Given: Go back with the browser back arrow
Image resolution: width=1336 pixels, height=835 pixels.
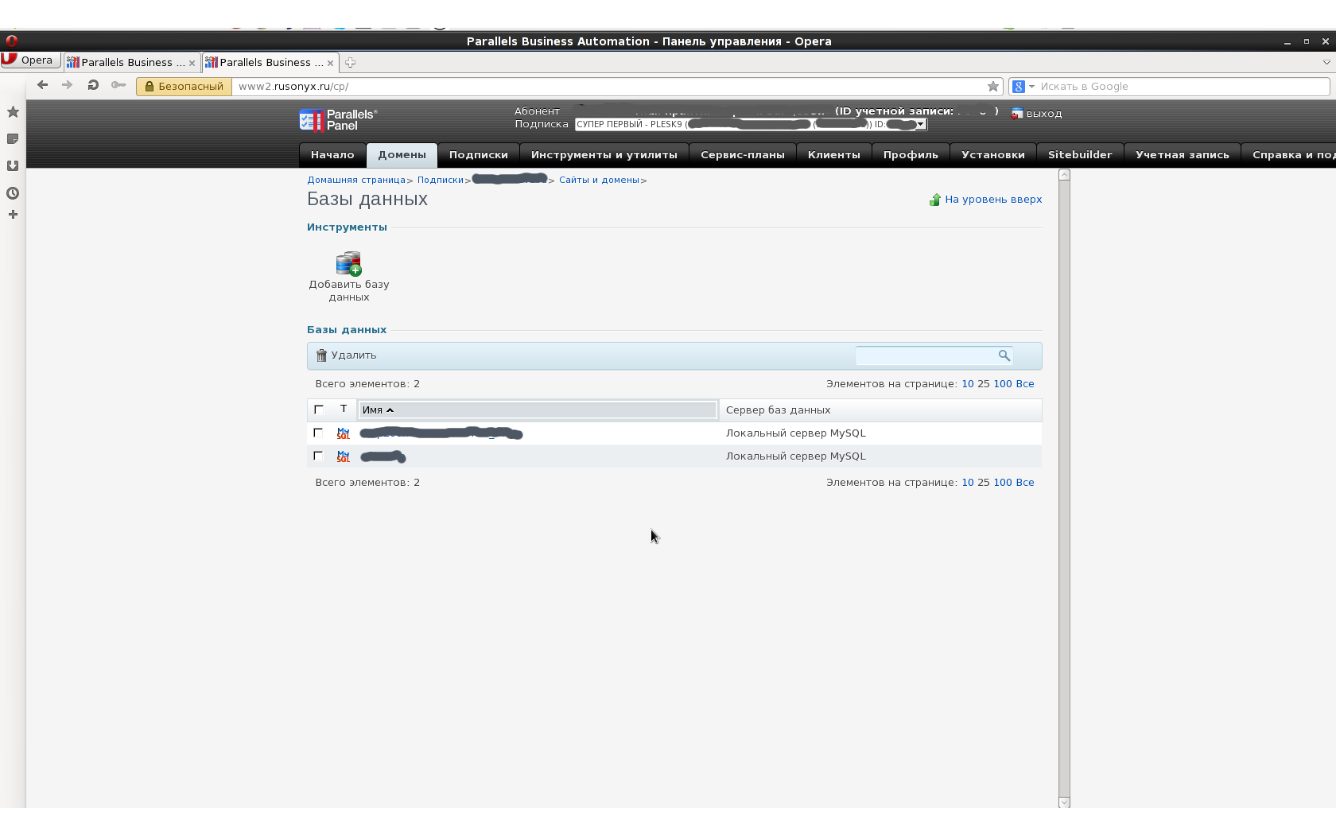Looking at the screenshot, I should (43, 85).
